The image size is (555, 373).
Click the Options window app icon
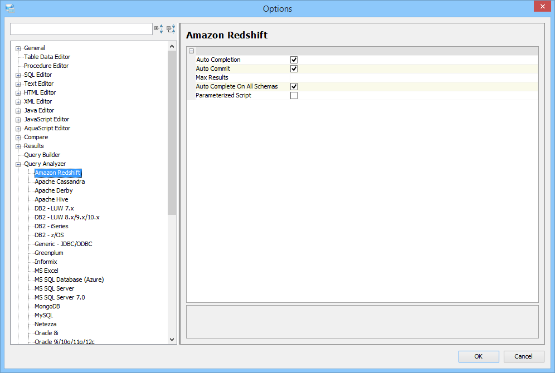(10, 8)
